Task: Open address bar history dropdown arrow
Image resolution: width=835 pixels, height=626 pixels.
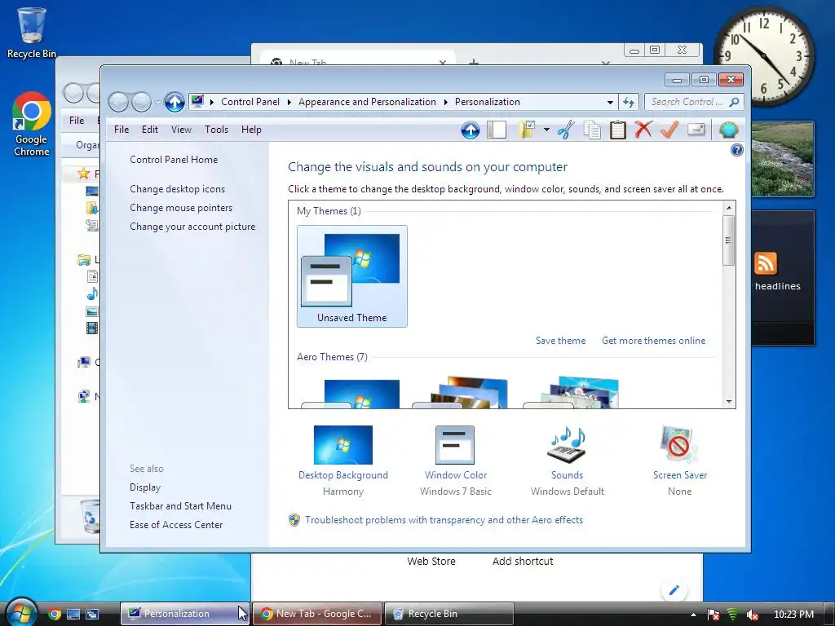Action: (x=610, y=102)
